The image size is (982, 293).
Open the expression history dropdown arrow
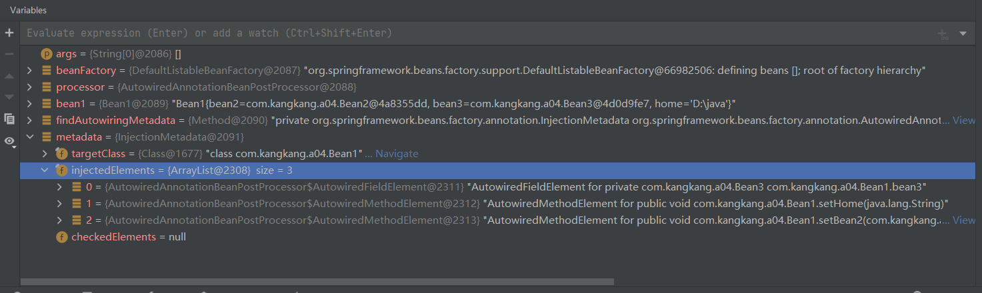[x=963, y=33]
